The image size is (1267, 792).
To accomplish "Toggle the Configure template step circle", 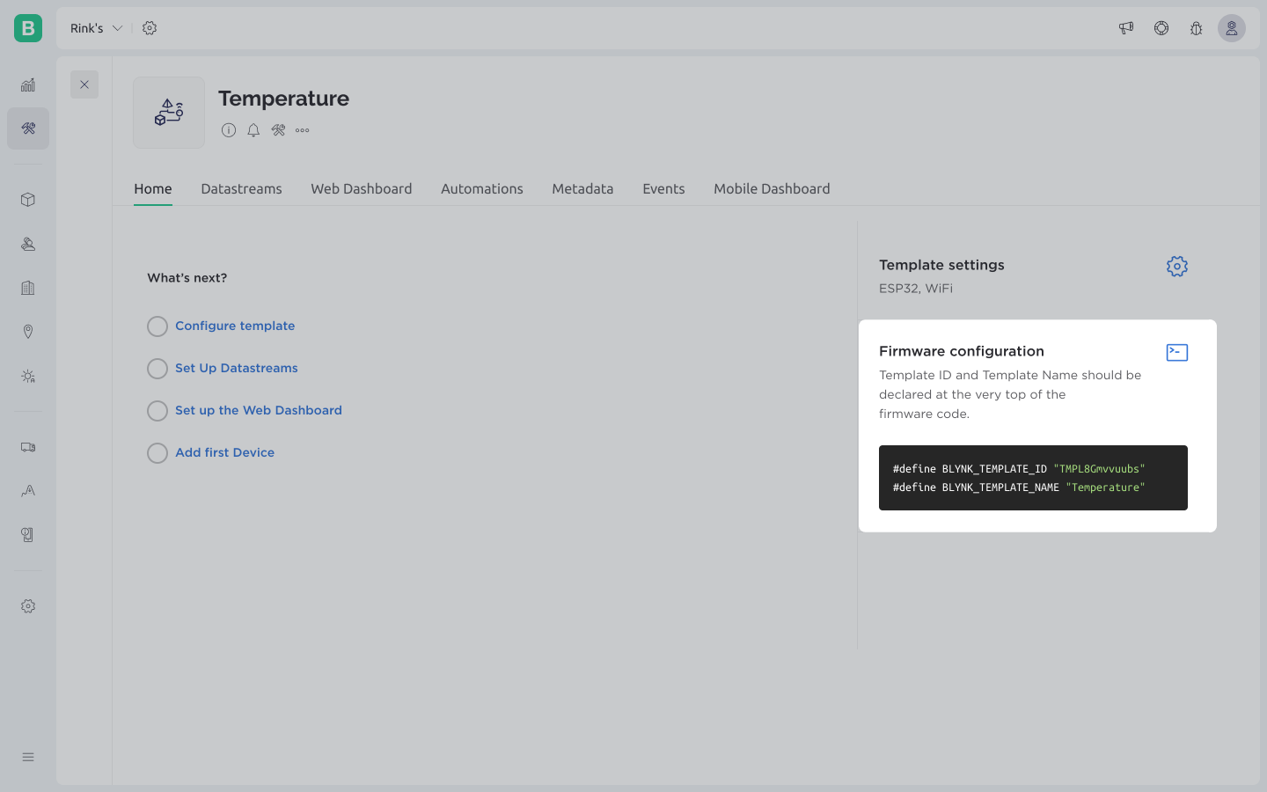I will pos(157,326).
